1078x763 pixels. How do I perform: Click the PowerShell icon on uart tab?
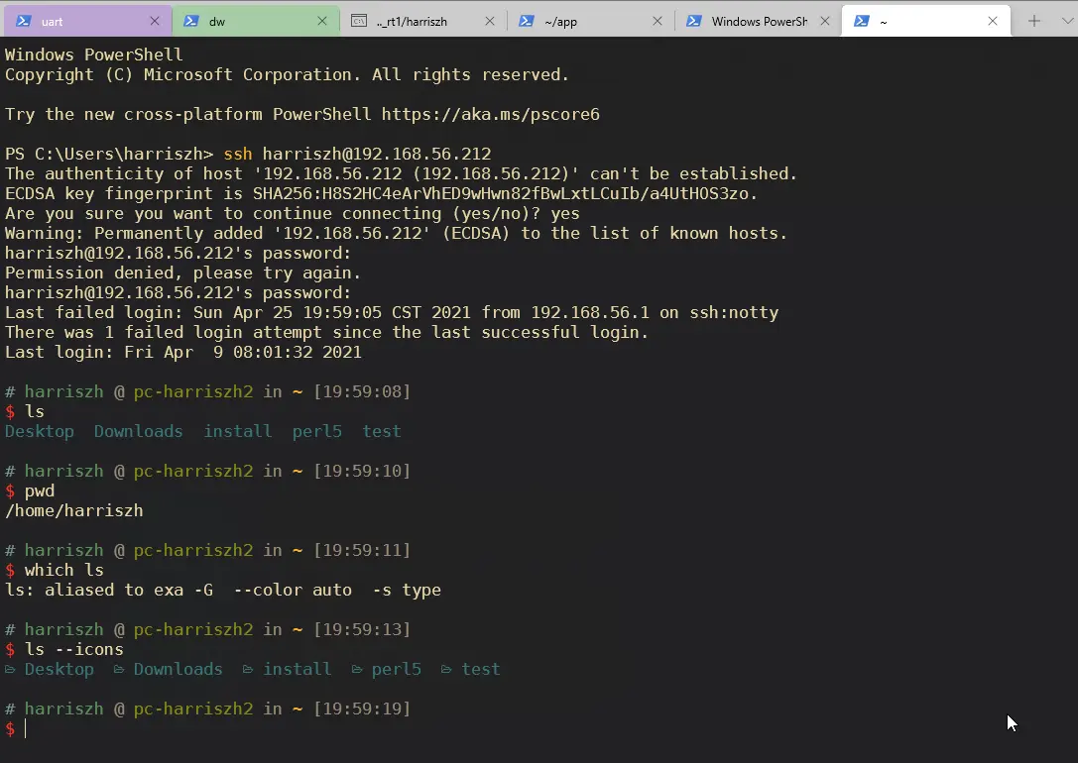(24, 21)
